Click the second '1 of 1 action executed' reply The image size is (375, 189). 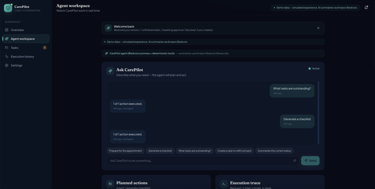tap(127, 137)
